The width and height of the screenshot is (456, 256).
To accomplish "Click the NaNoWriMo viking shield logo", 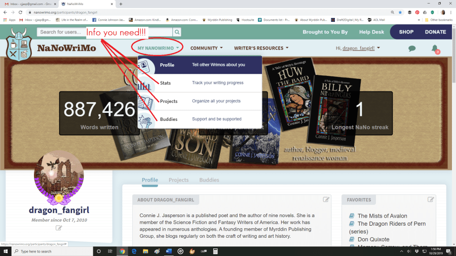I will tap(18, 45).
